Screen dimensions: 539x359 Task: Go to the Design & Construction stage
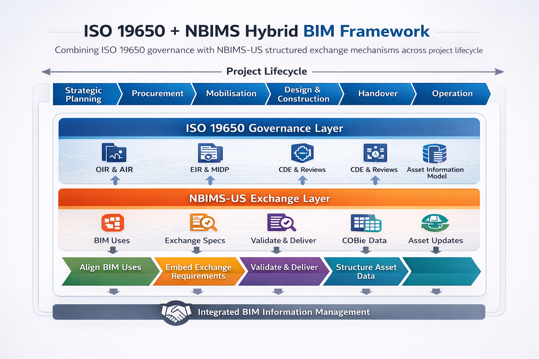(x=303, y=94)
